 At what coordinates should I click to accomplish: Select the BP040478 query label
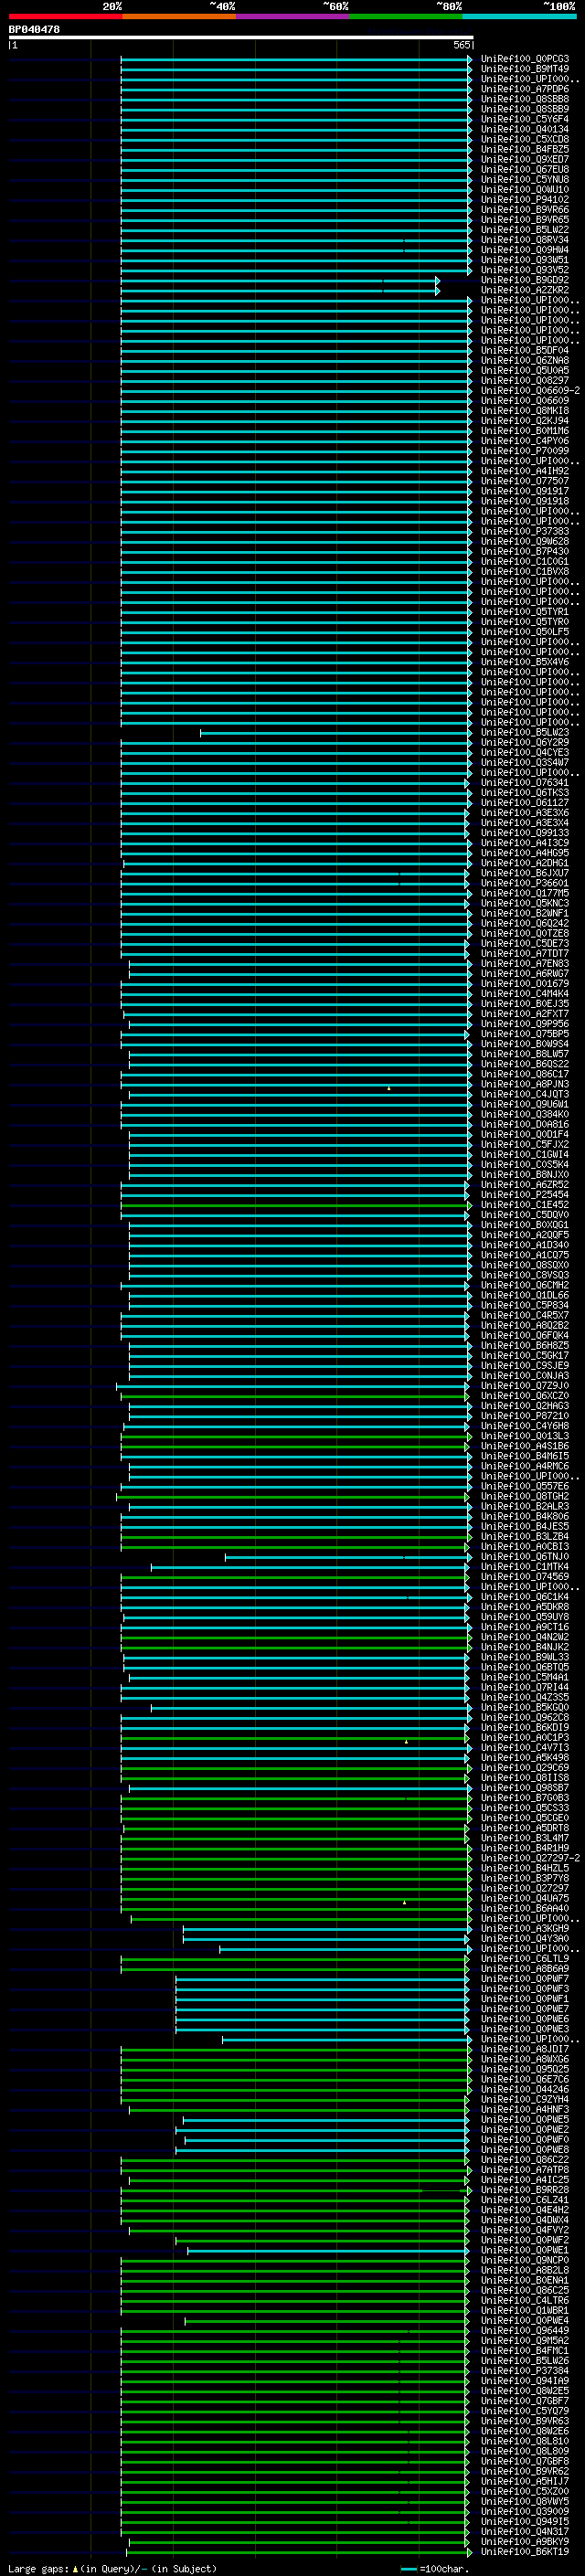point(34,30)
